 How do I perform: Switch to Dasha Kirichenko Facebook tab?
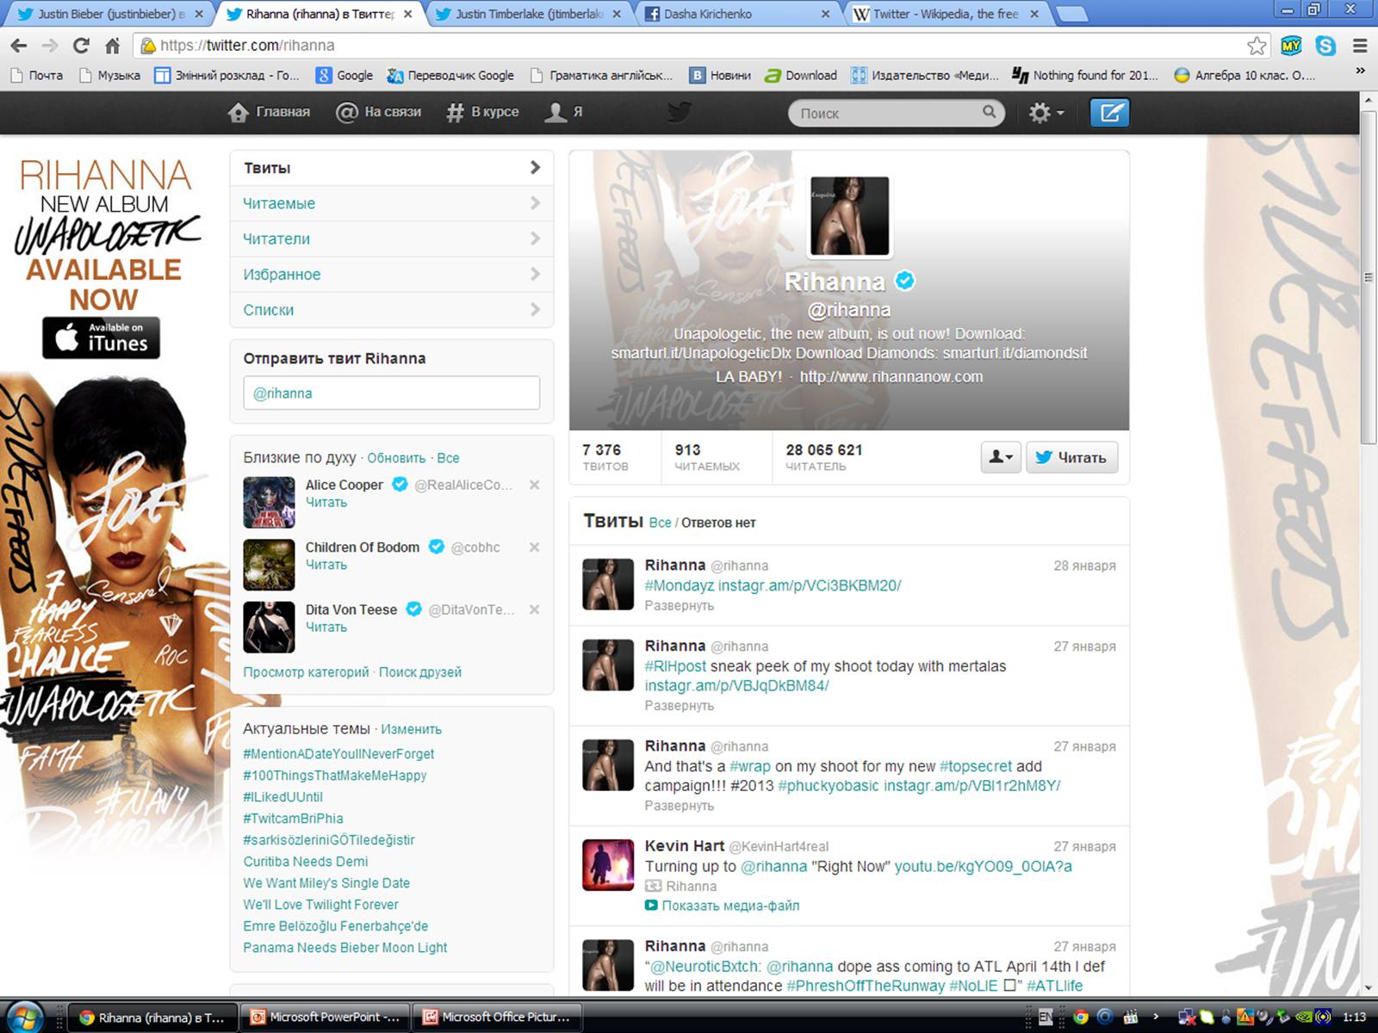point(738,14)
